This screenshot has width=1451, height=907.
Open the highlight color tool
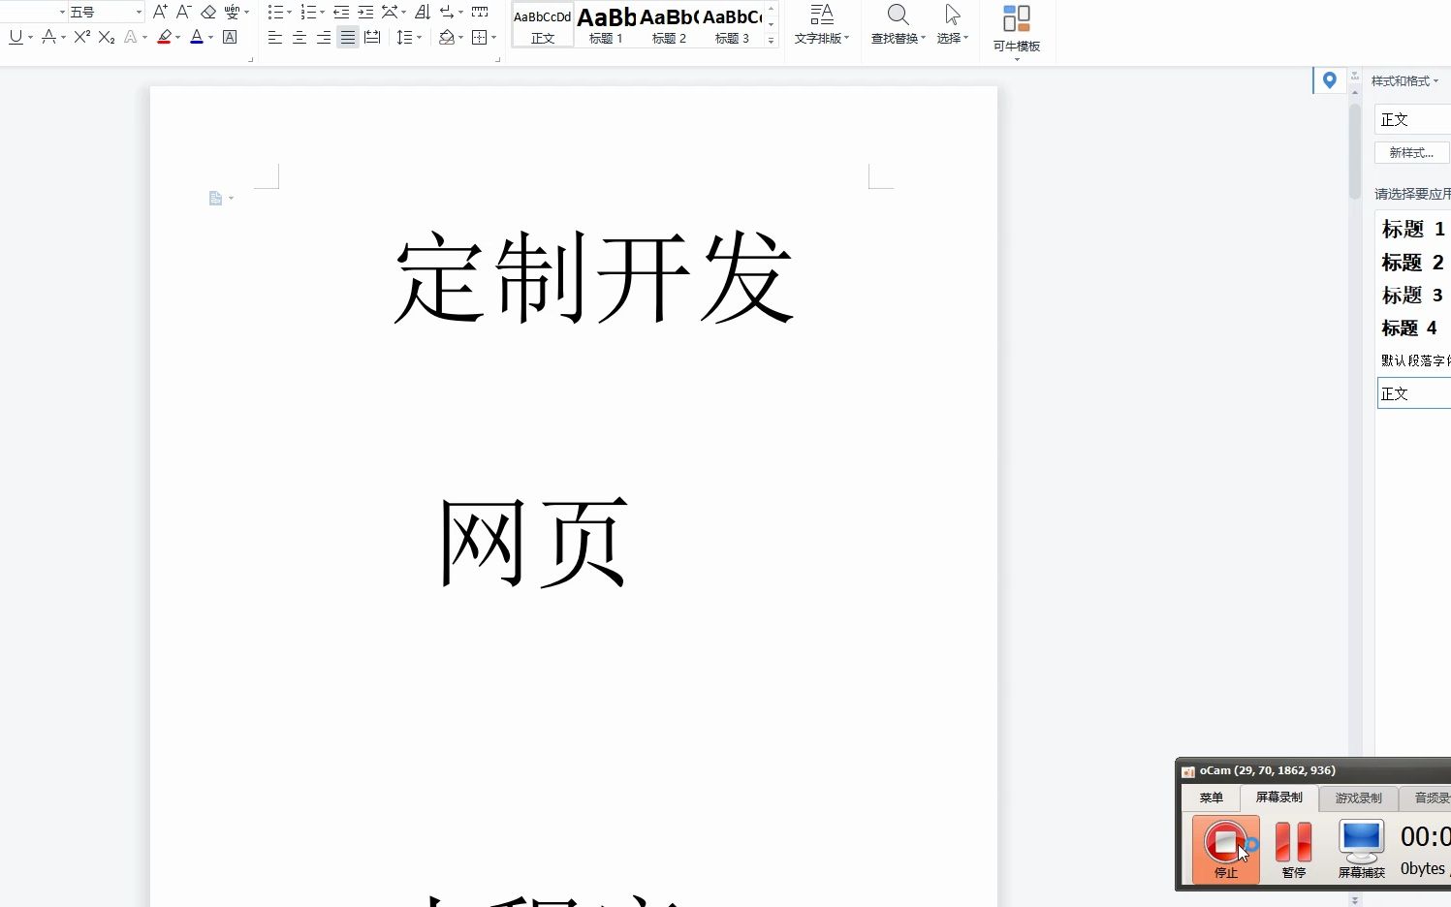click(x=165, y=37)
